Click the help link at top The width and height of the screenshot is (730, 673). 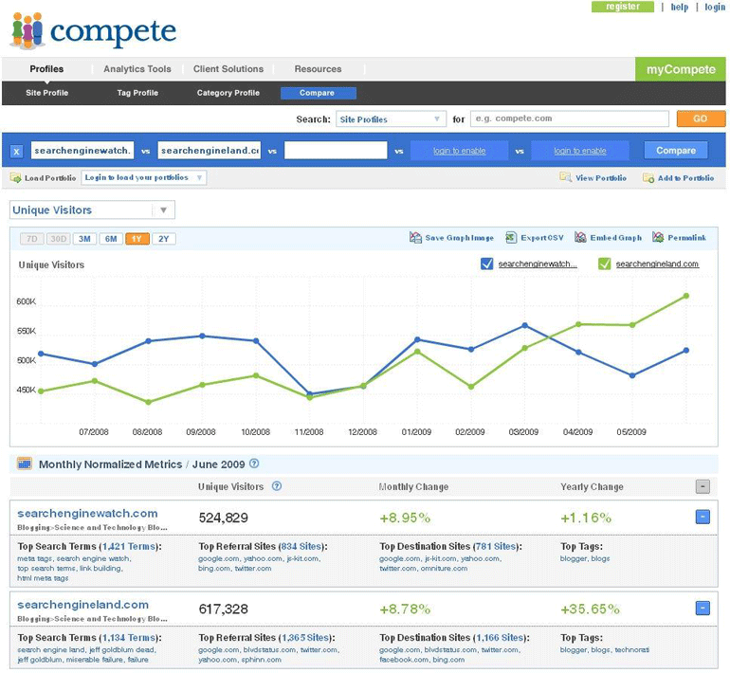[x=679, y=7]
